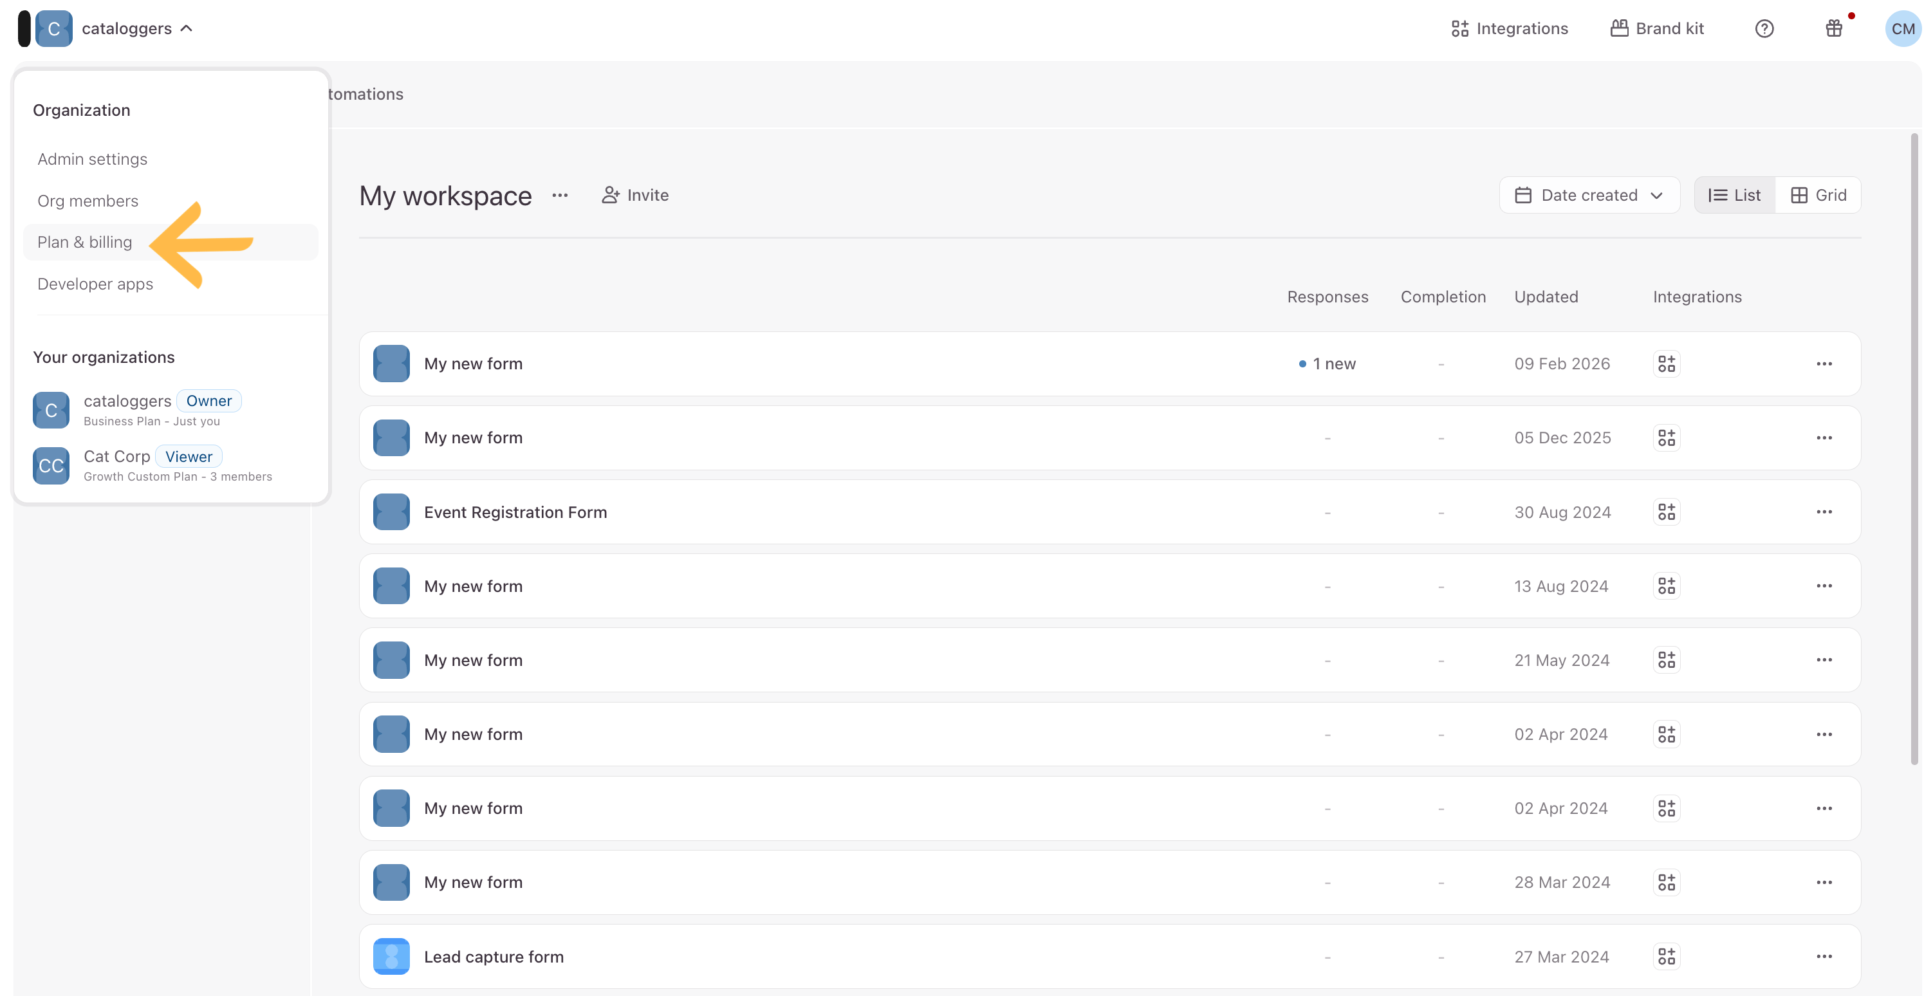Open the CM account avatar
The image size is (1924, 996).
tap(1902, 28)
